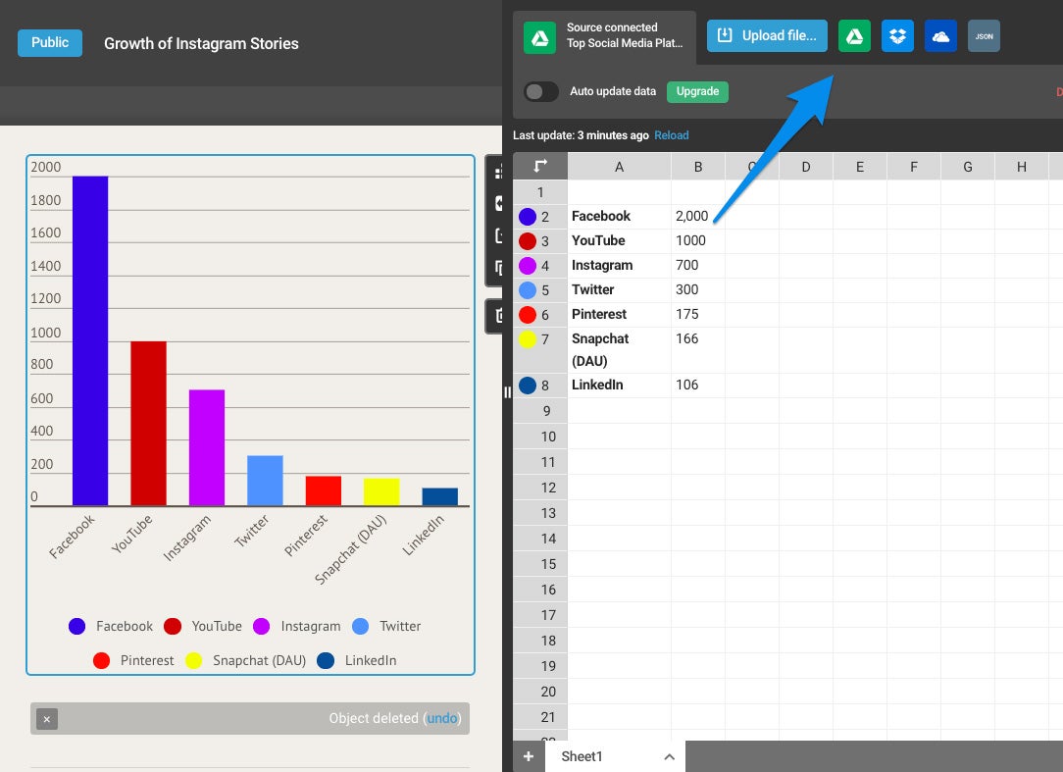Image resolution: width=1063 pixels, height=772 pixels.
Task: Dismiss the Object deleted notification
Action: (47, 719)
